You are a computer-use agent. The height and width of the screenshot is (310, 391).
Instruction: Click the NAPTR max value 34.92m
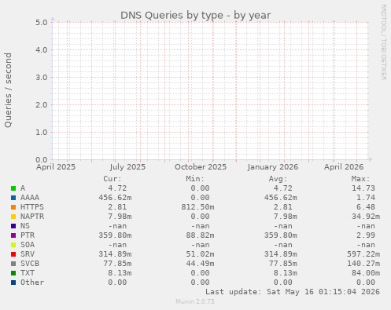[366, 217]
